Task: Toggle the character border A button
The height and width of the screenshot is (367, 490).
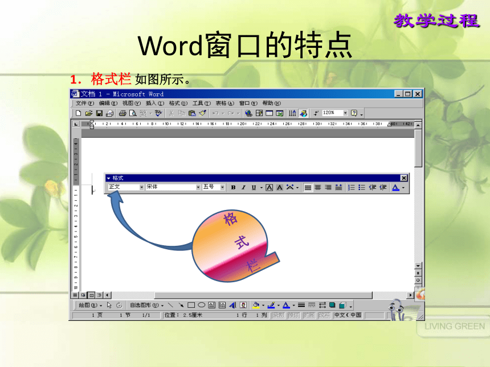Action: tap(269, 187)
